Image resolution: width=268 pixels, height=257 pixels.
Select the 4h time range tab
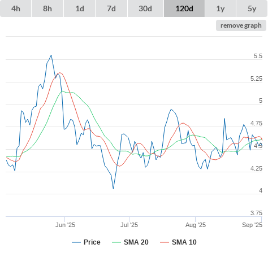click(16, 8)
